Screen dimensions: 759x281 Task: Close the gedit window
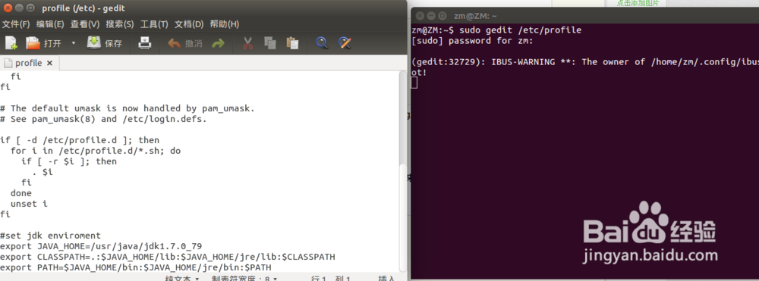8,8
